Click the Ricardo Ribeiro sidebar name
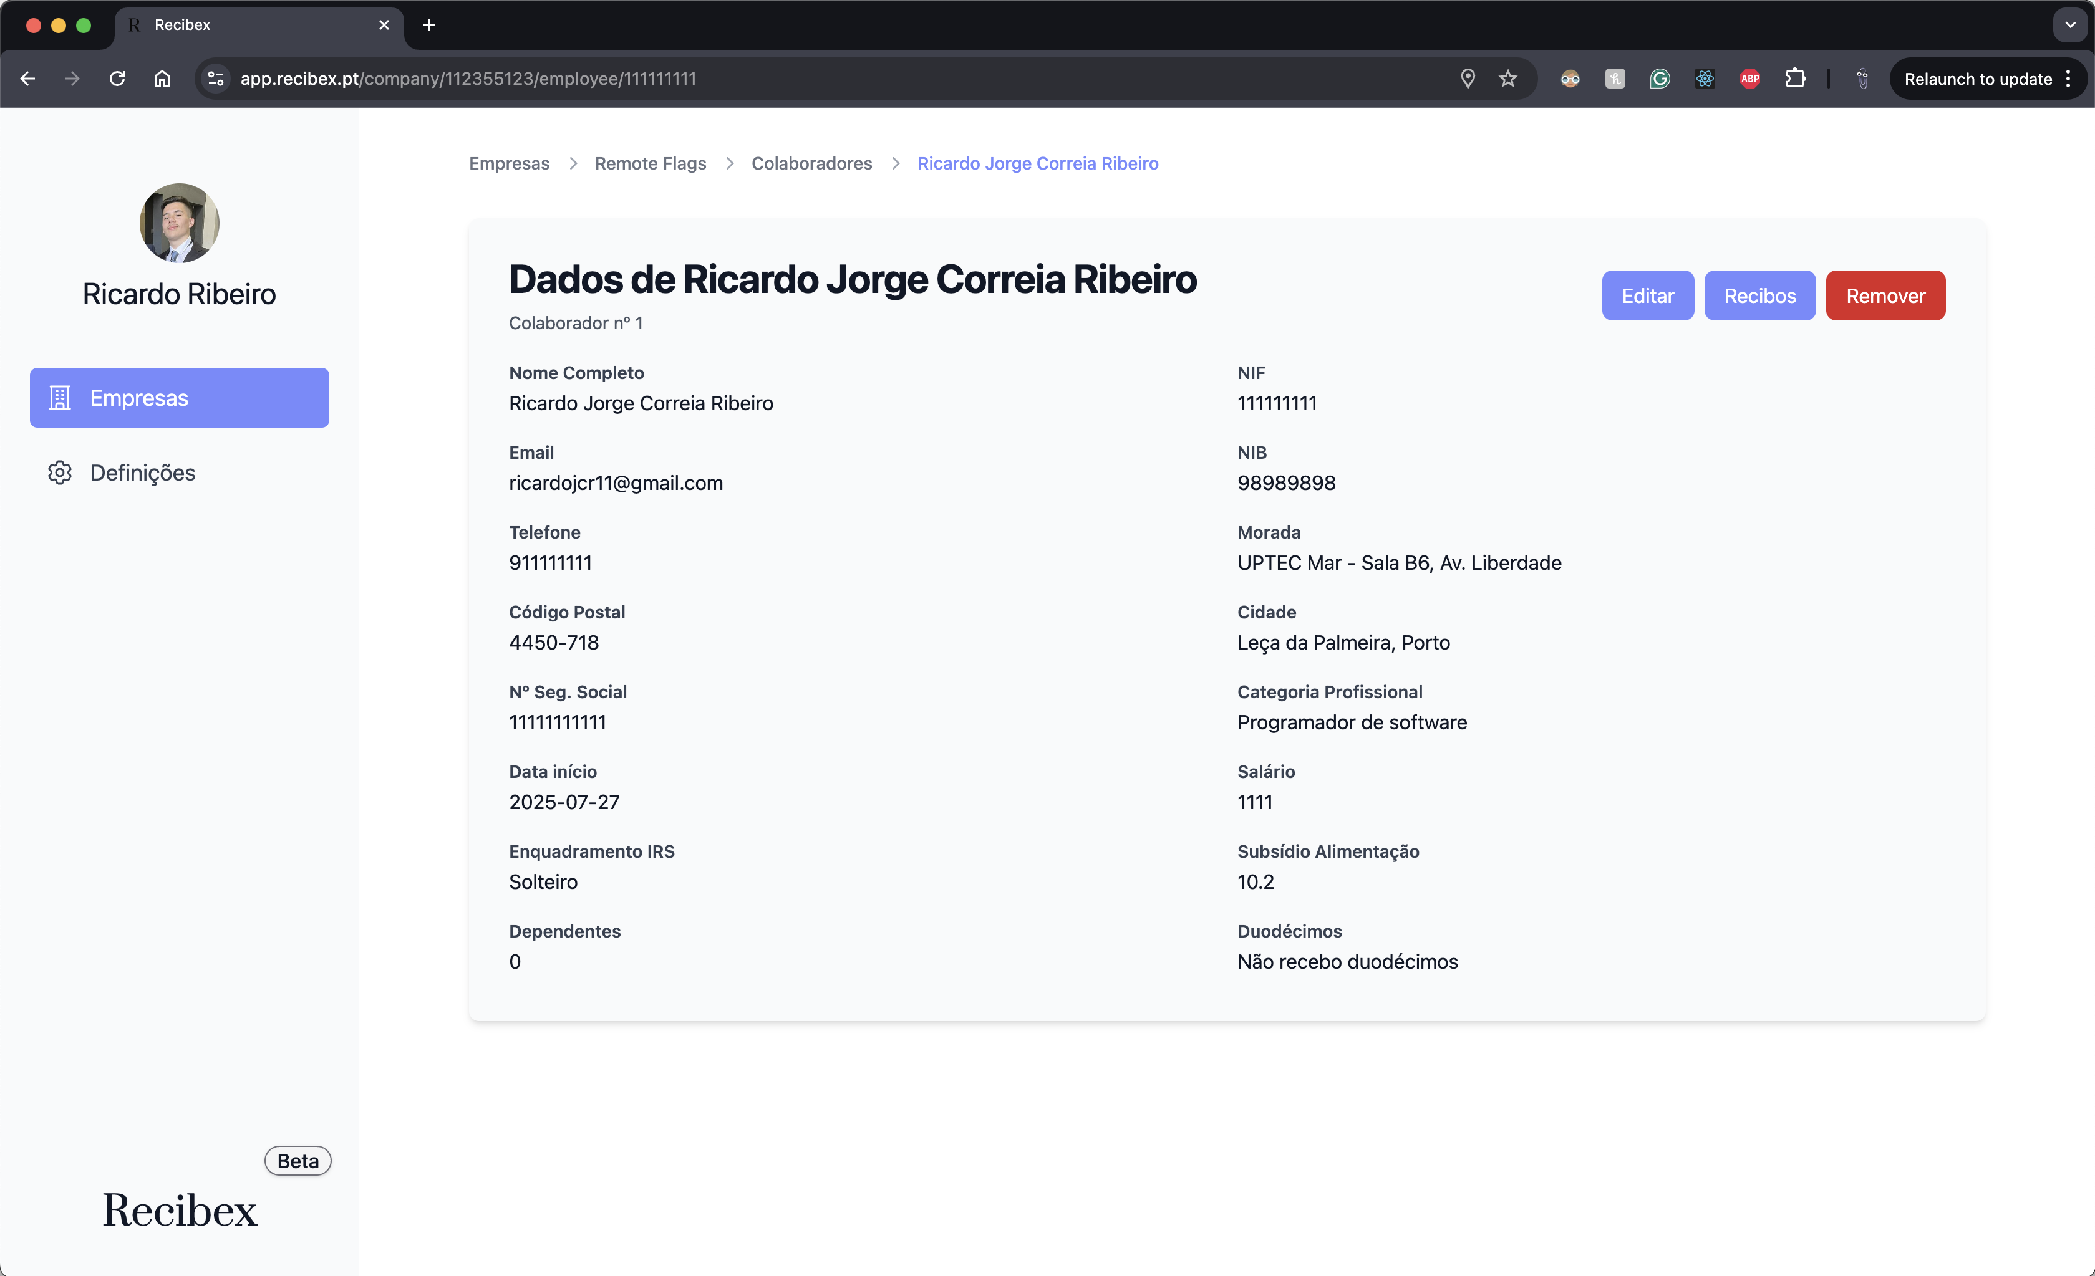2095x1276 pixels. click(180, 294)
